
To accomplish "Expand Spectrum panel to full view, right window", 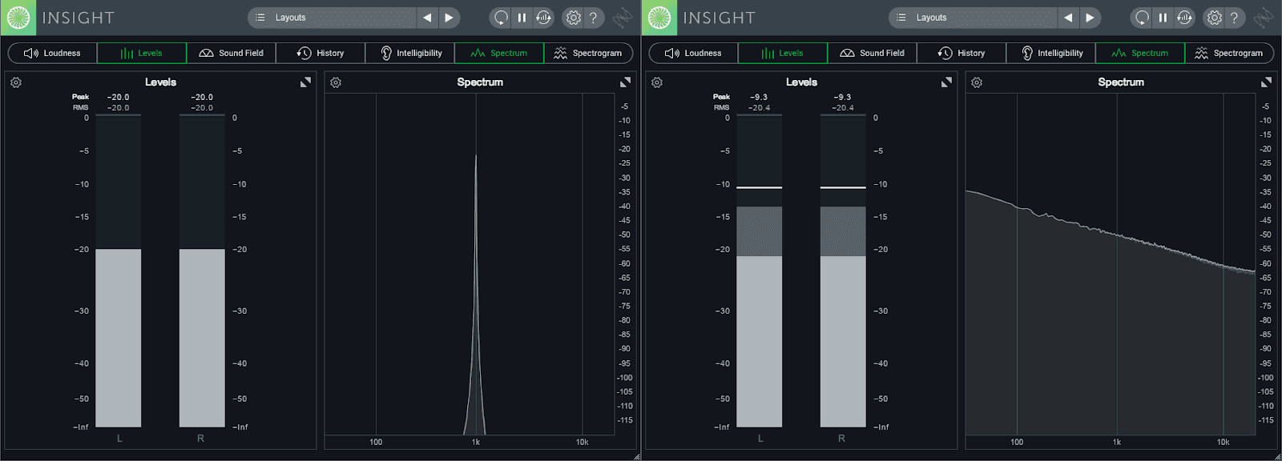I will click(x=1266, y=82).
